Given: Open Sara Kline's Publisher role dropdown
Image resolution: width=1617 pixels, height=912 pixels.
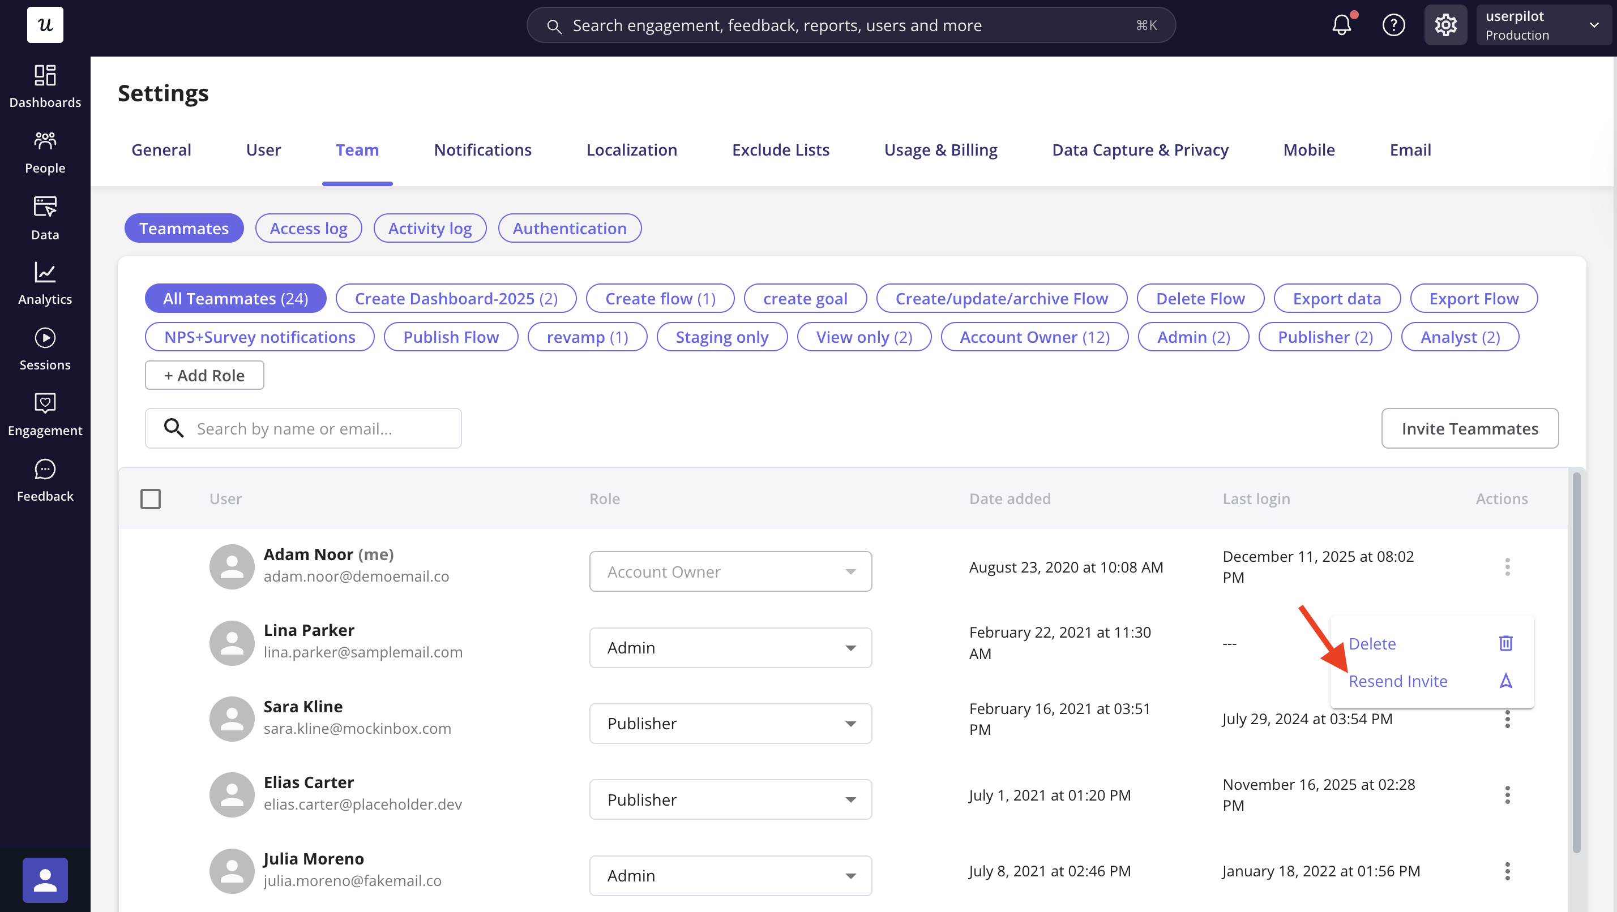Looking at the screenshot, I should (730, 723).
